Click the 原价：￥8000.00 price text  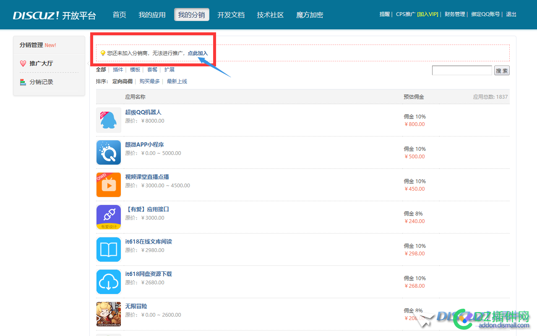point(145,121)
